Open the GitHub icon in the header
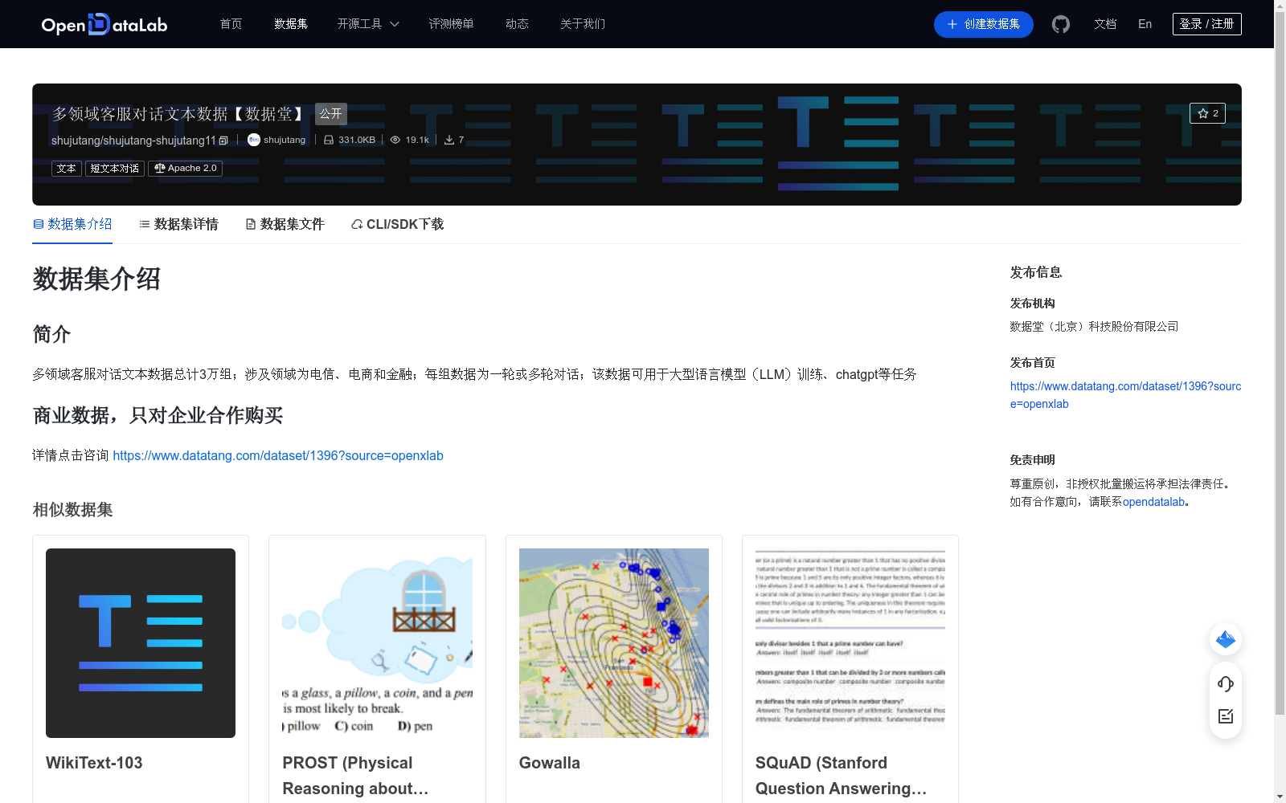 [1061, 24]
